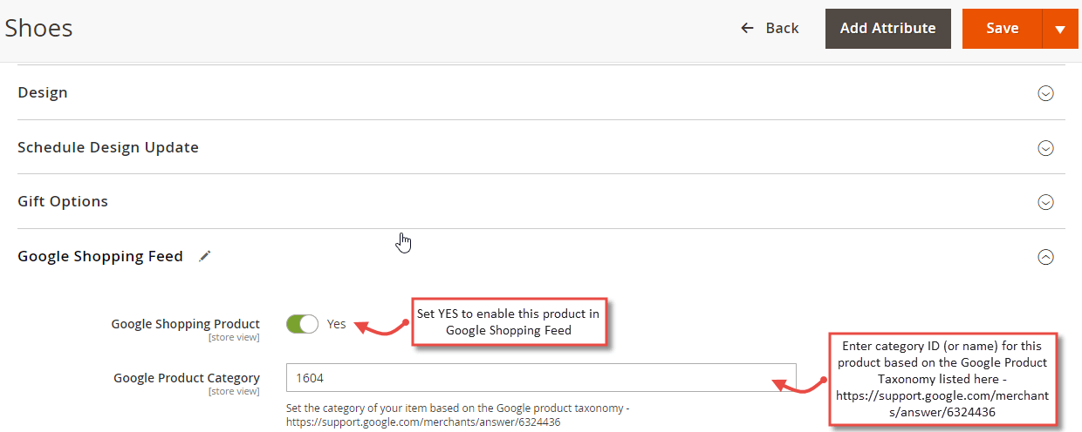
Task: Click the orange Save button
Action: pyautogui.click(x=1002, y=29)
